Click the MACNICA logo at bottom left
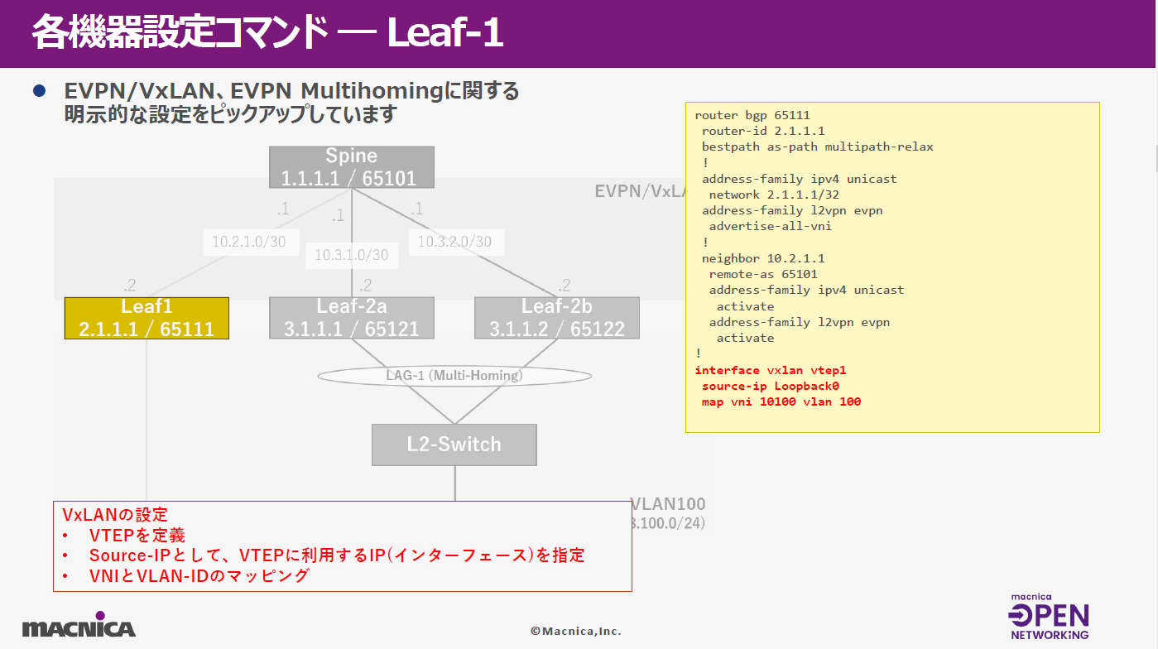 [79, 624]
